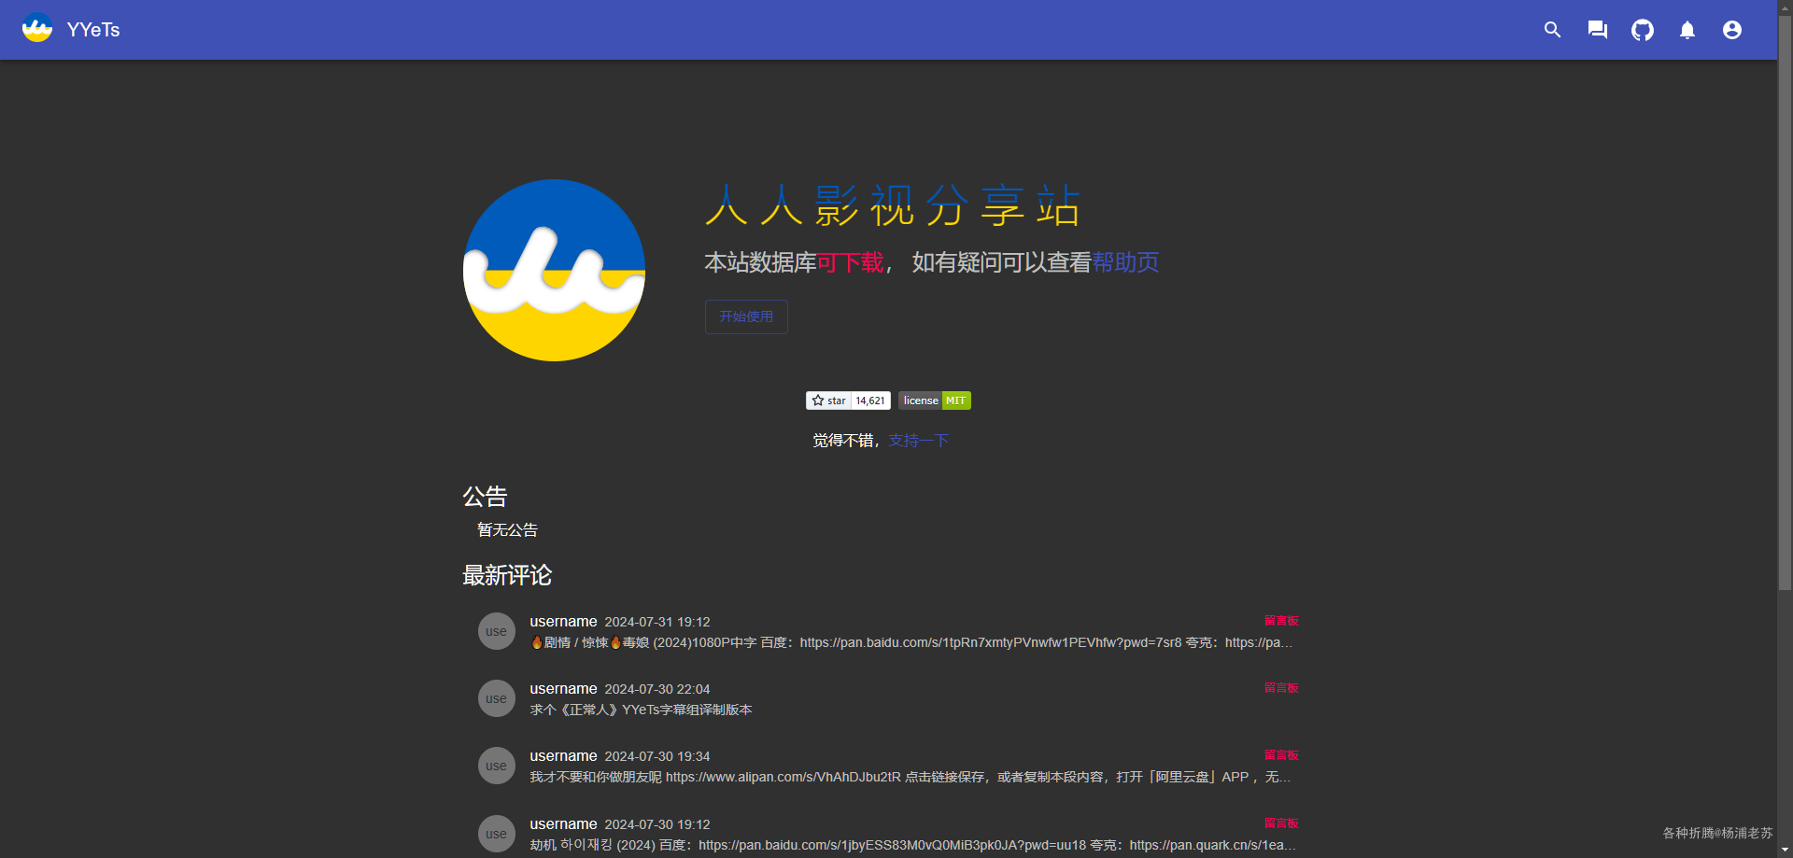
Task: Click the page vertical scrollbar thumb
Action: (x=1785, y=303)
